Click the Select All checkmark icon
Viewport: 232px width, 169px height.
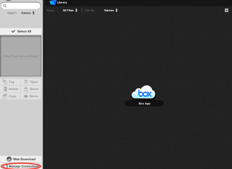pos(13,31)
